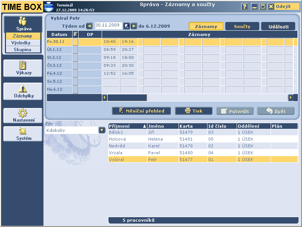Screen dimensions: 302x227
Task: Maximize the TIME BOX window
Action: (262, 6)
